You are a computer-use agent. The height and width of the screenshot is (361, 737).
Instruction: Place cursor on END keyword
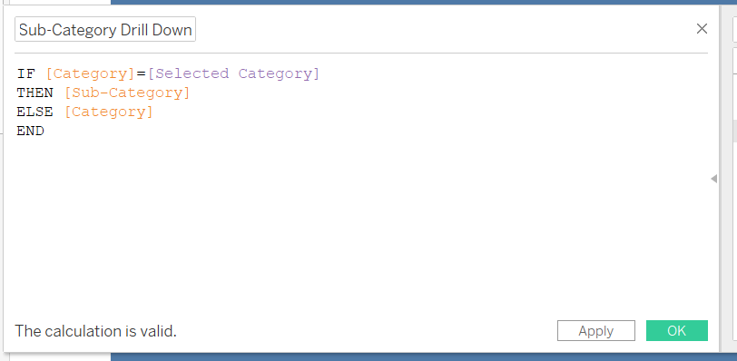31,131
